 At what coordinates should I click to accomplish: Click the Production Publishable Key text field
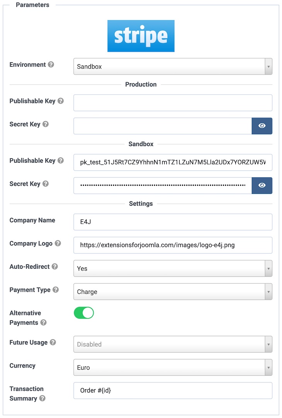[x=173, y=103]
